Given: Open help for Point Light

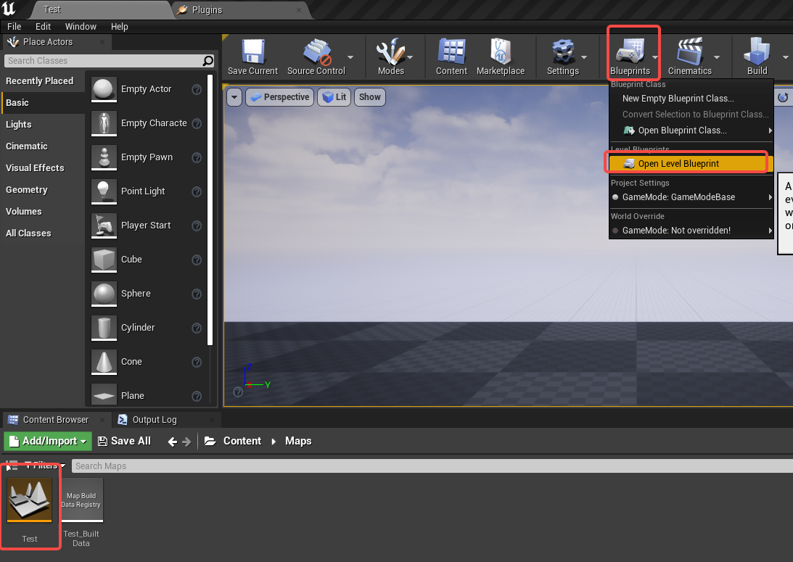Looking at the screenshot, I should pyautogui.click(x=197, y=191).
